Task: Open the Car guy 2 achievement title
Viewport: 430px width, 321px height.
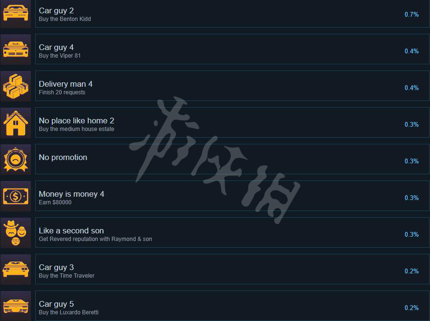Action: (x=56, y=10)
